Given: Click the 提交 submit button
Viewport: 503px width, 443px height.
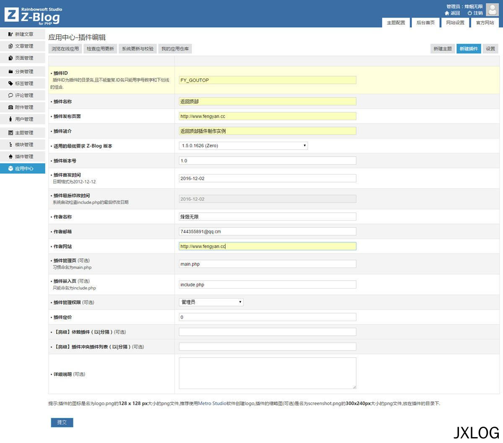Looking at the screenshot, I should (62, 422).
